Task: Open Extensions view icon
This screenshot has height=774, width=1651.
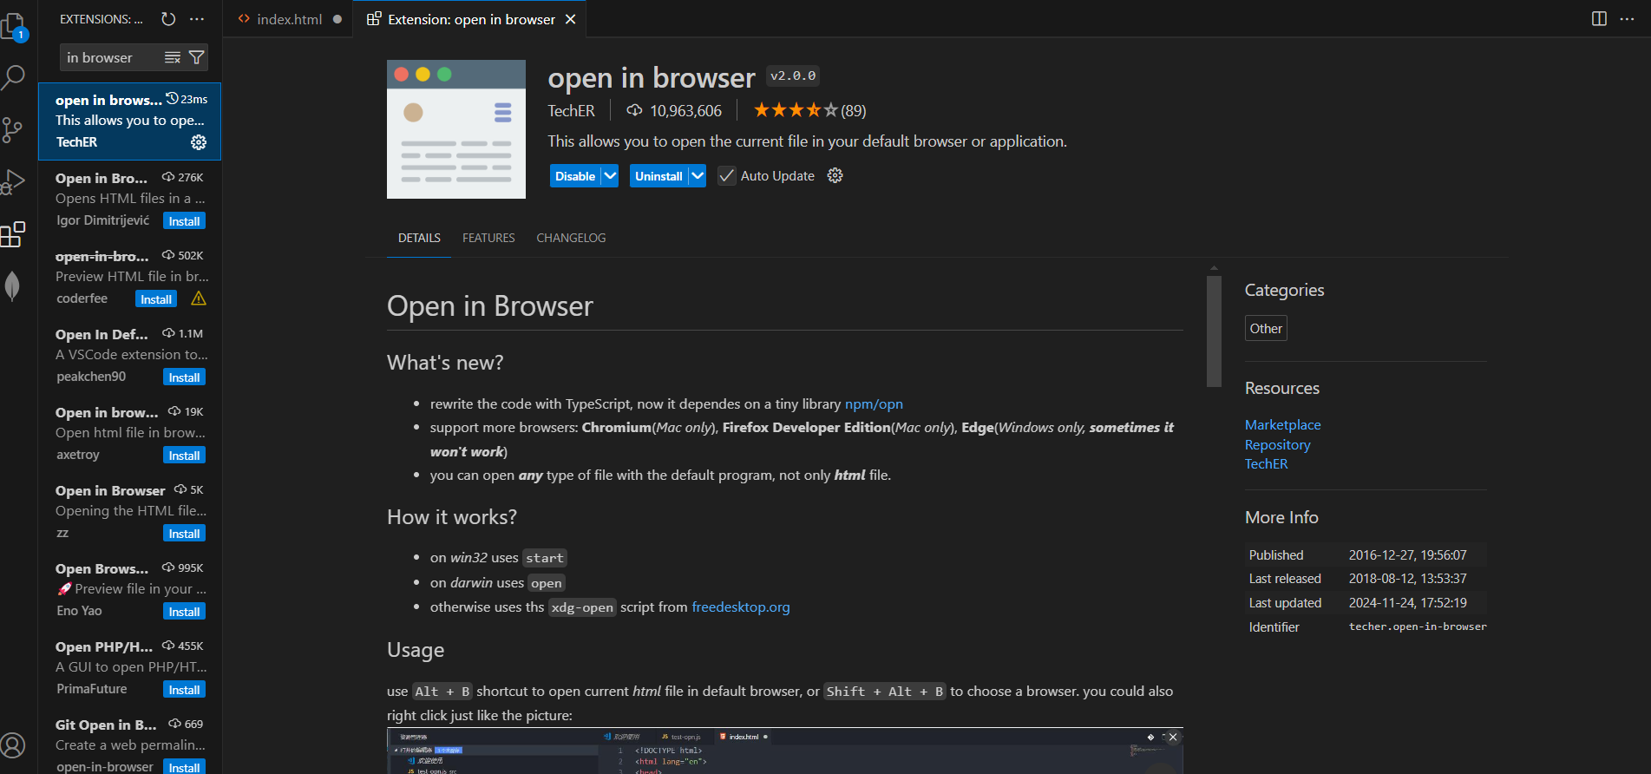Action: pyautogui.click(x=13, y=234)
